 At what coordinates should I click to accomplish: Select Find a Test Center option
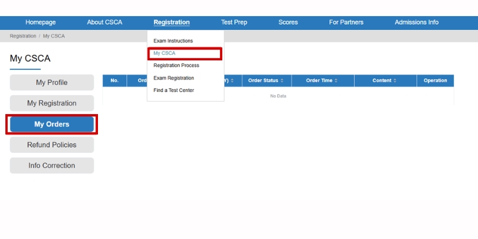(x=174, y=90)
